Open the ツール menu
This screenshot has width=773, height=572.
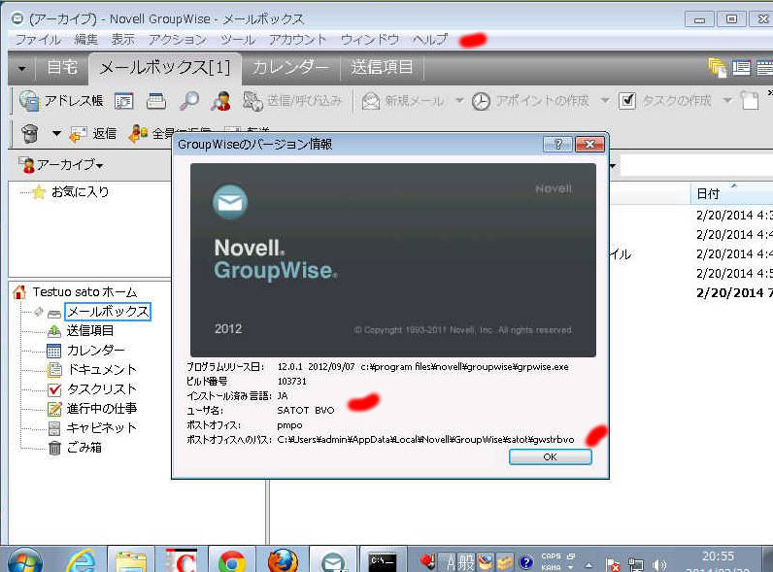tap(238, 40)
